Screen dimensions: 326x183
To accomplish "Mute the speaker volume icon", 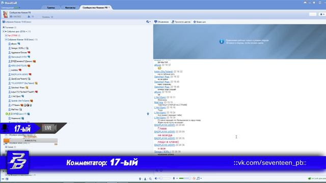I will [x=156, y=178].
